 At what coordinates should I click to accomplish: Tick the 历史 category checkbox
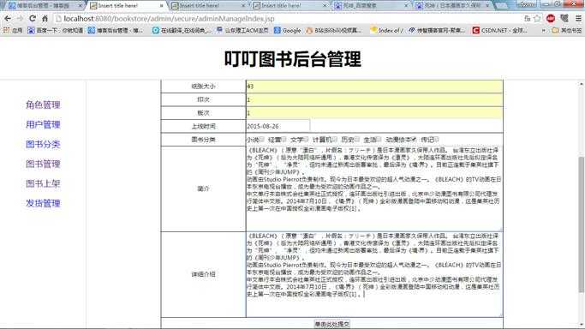click(357, 140)
